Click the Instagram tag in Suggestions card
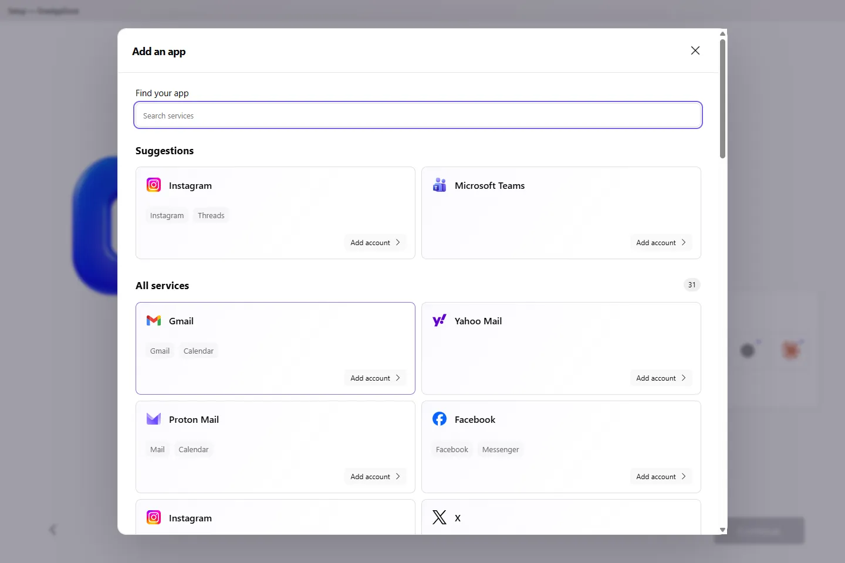Image resolution: width=845 pixels, height=563 pixels. [167, 215]
